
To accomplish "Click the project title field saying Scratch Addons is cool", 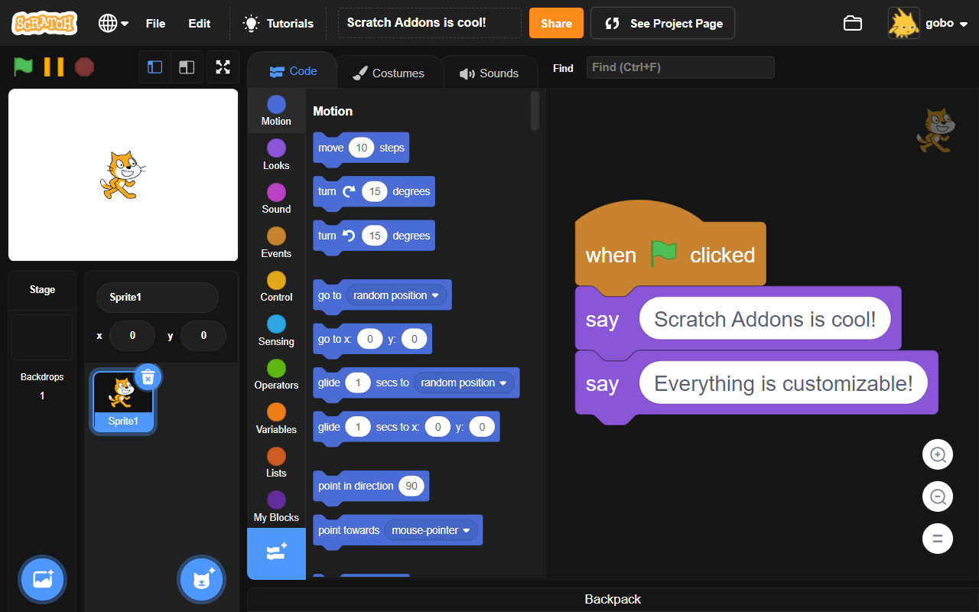I will pyautogui.click(x=429, y=23).
